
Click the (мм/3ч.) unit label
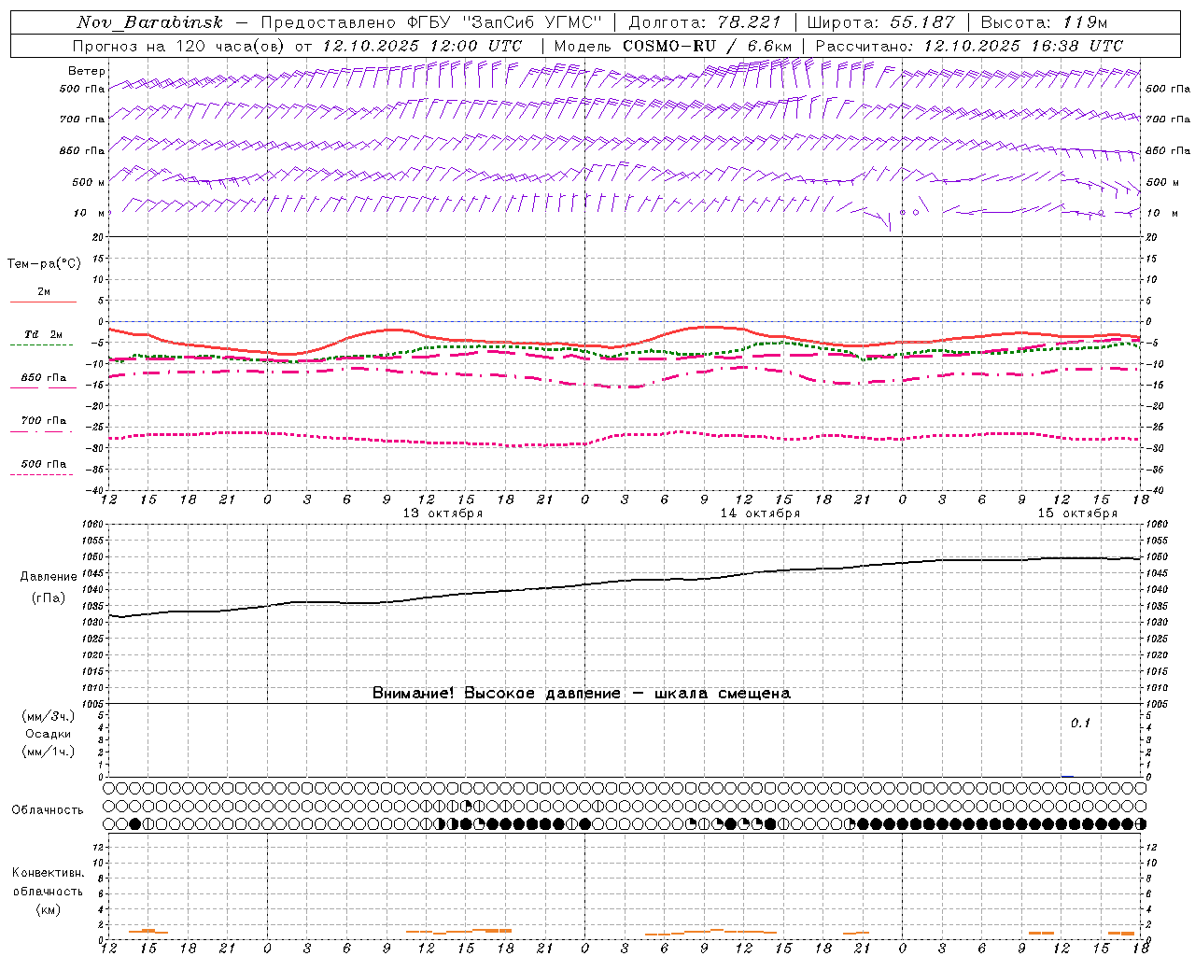point(49,716)
